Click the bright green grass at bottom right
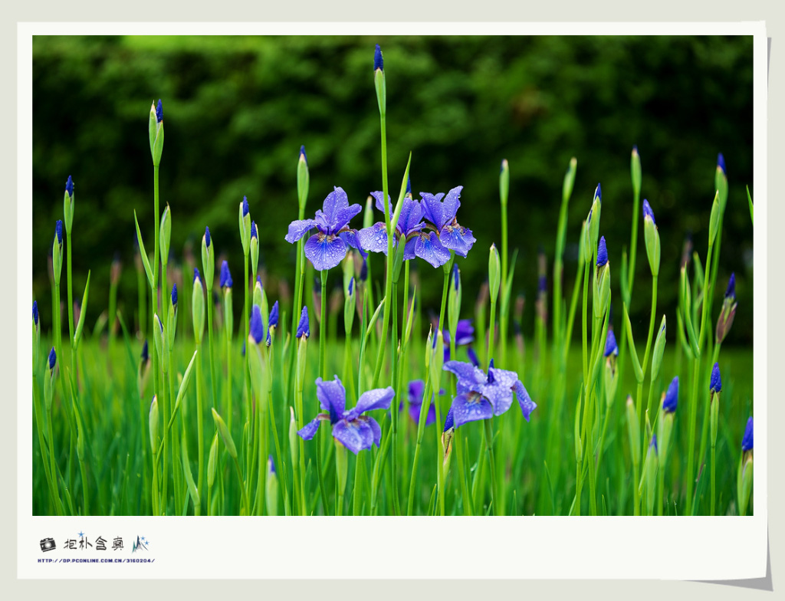Viewport: 785px width, 601px height. pyautogui.click(x=690, y=483)
